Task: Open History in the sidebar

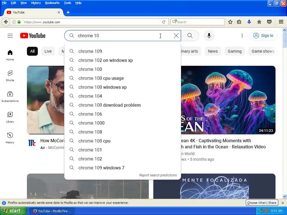Action: (x=10, y=138)
